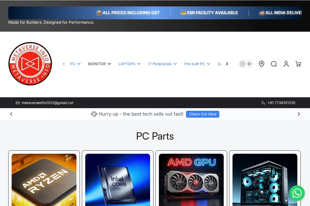Open the Pre-built PC menu item
Image resolution: width=310 pixels, height=206 pixels.
195,64
